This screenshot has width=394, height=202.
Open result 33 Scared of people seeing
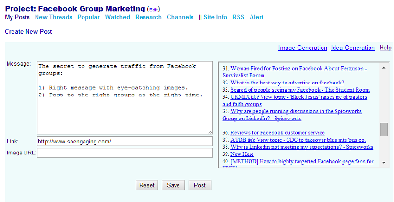300,90
